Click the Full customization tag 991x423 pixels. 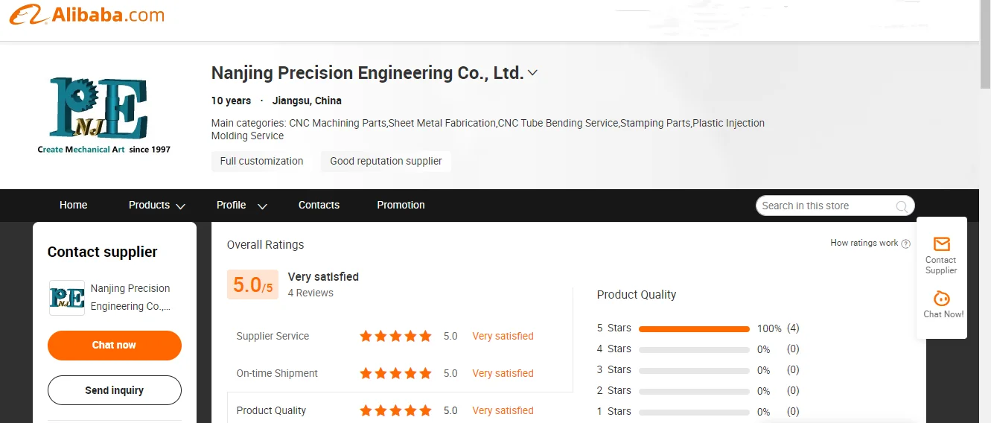click(x=261, y=161)
